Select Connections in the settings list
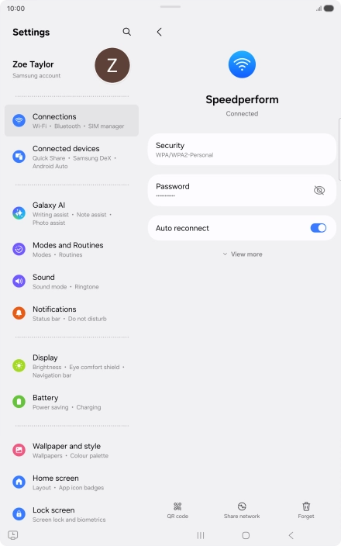This screenshot has width=341, height=546. pyautogui.click(x=71, y=120)
